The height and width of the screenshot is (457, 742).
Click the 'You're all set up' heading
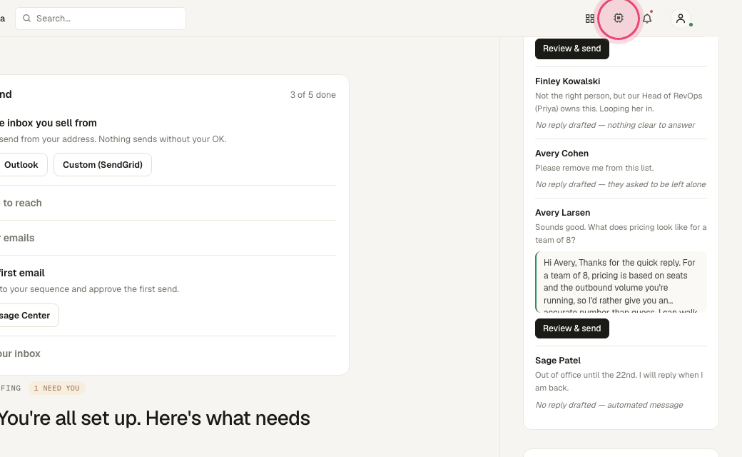pyautogui.click(x=154, y=418)
